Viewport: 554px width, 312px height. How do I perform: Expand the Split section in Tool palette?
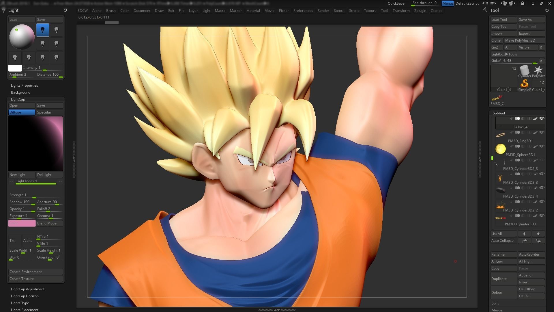click(495, 303)
